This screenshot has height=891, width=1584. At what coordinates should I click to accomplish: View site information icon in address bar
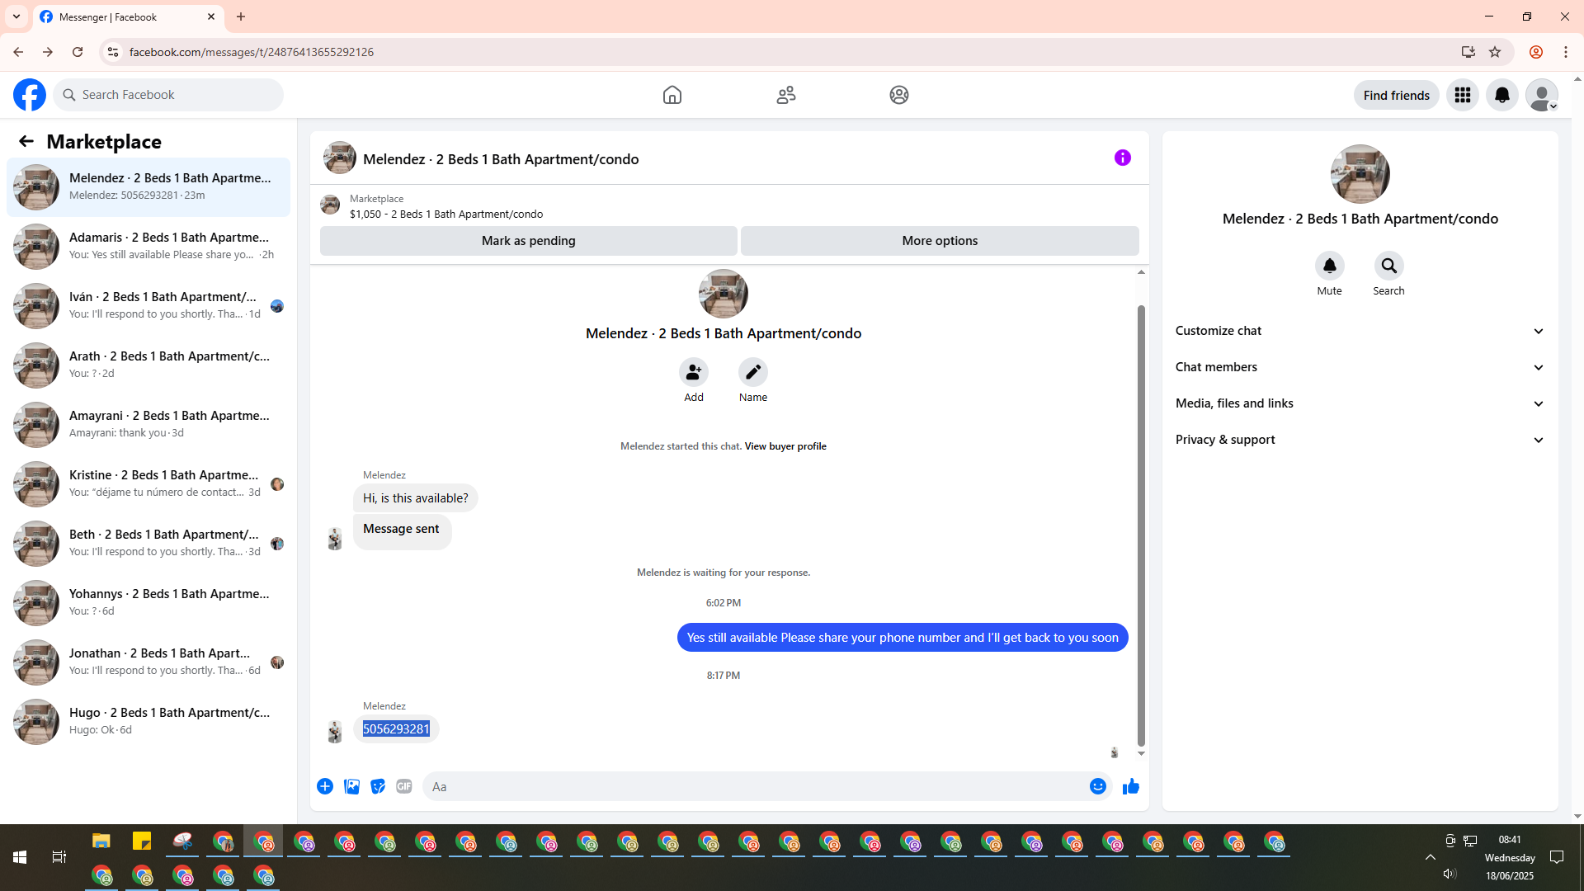(113, 52)
